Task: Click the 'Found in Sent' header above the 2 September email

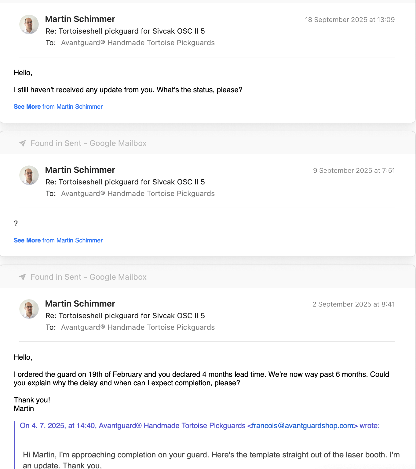Action: 89,277
